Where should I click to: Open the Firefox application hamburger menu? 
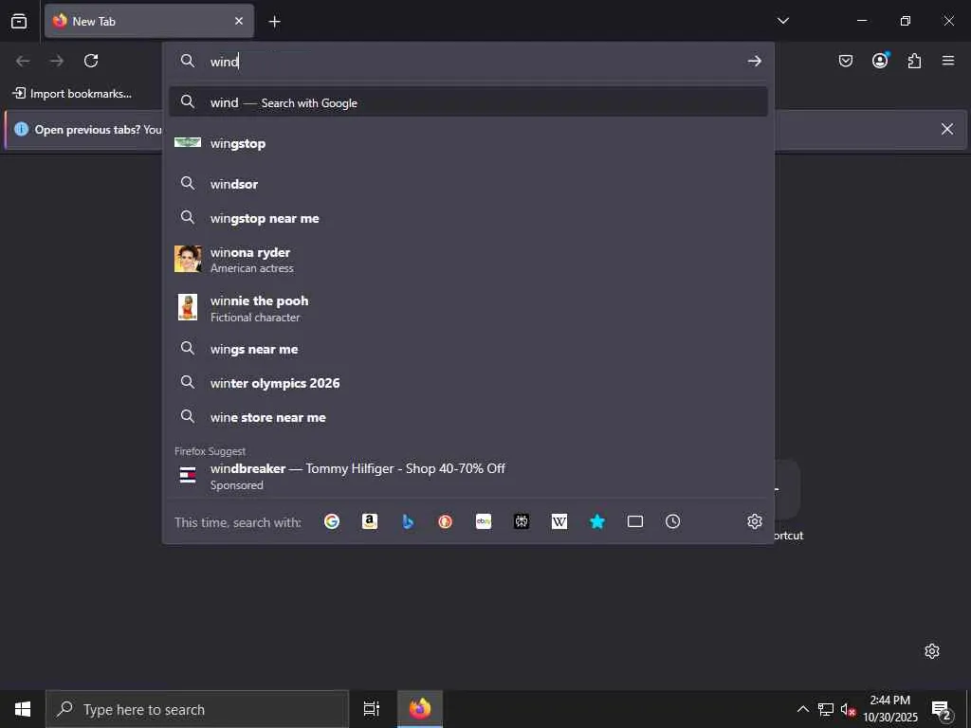click(948, 61)
